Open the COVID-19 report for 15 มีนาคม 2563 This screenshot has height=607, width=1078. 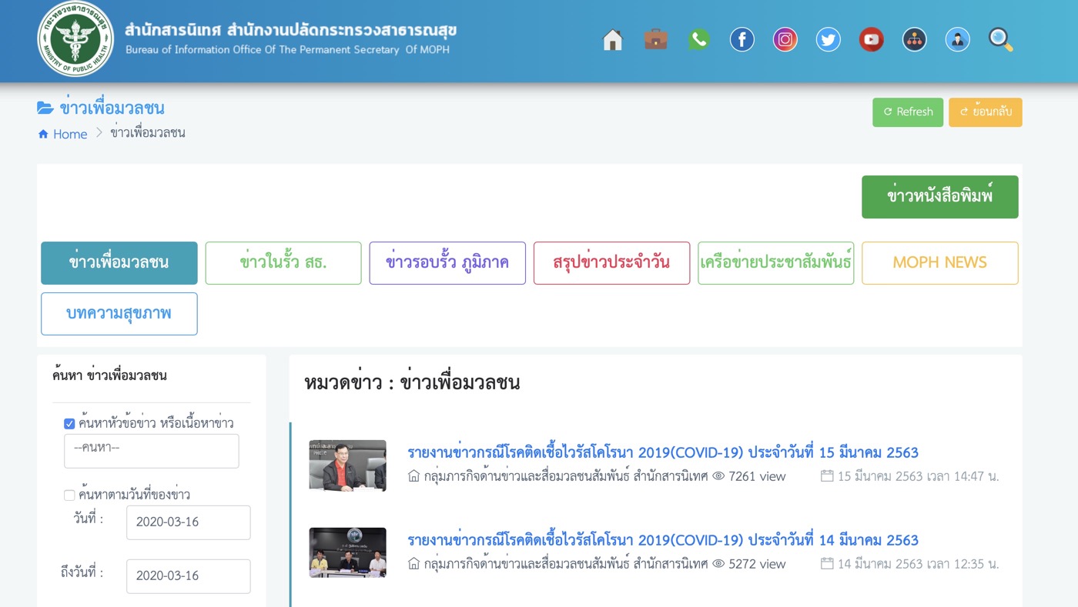click(x=663, y=453)
